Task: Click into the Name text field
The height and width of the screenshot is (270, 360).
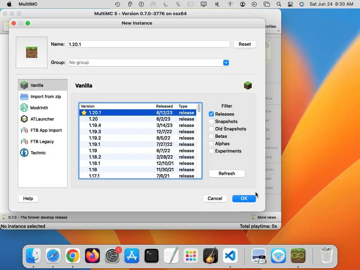Action: point(149,44)
